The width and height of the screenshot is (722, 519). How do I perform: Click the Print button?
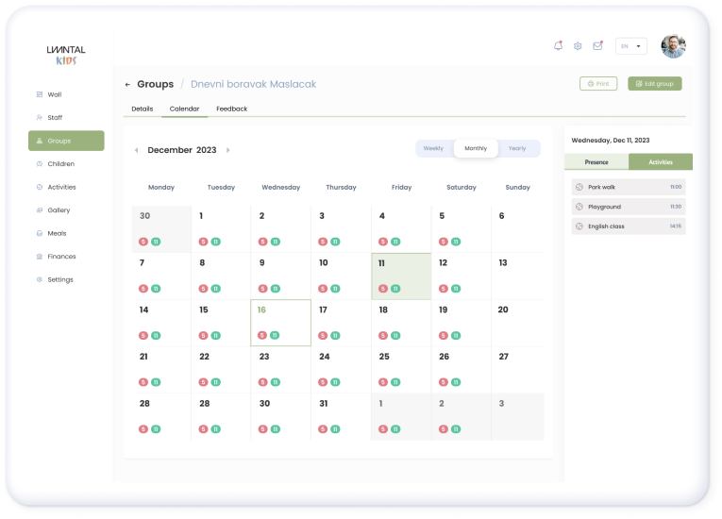598,84
